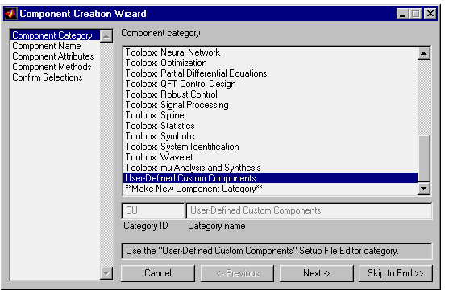Screen dimensions: 453x291
Task: Choose Toolbox: Optimization category
Action: pos(270,63)
